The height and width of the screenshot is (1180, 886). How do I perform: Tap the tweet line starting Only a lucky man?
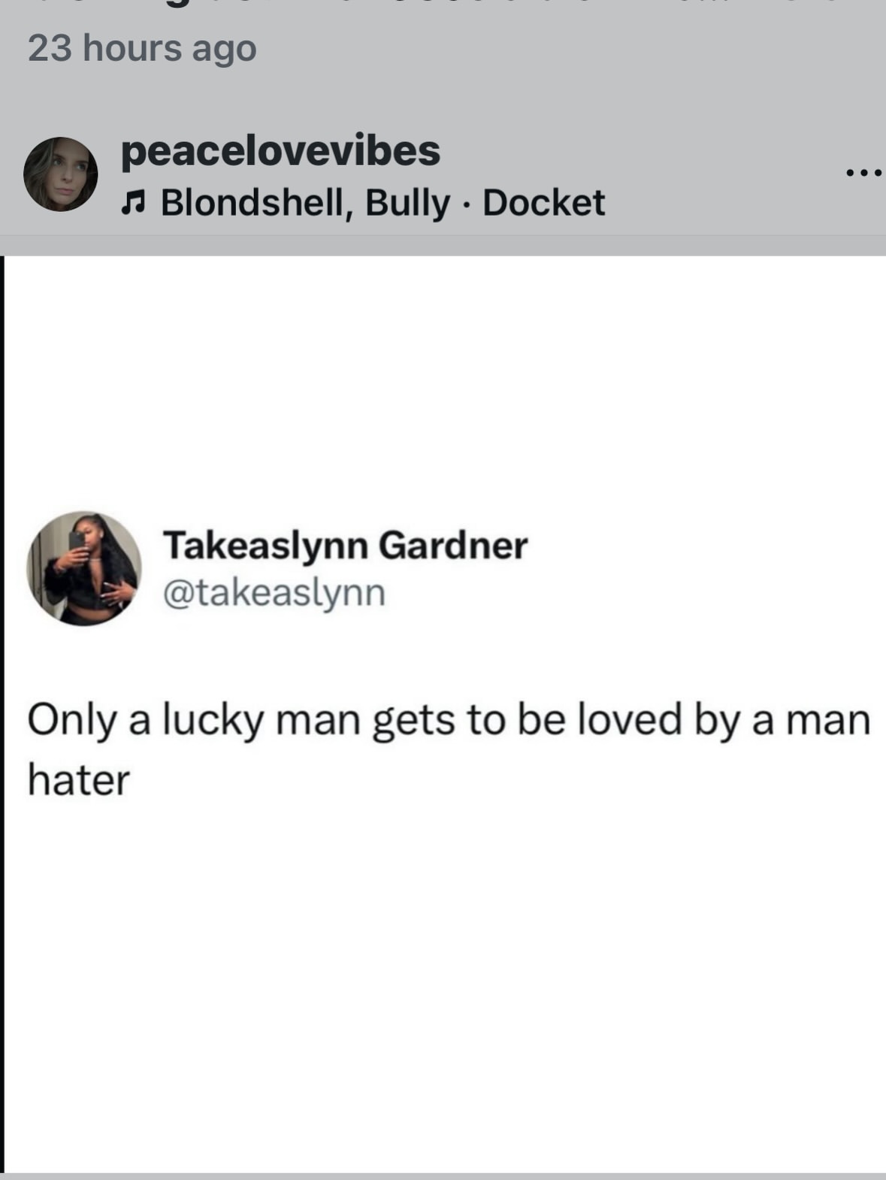point(449,720)
